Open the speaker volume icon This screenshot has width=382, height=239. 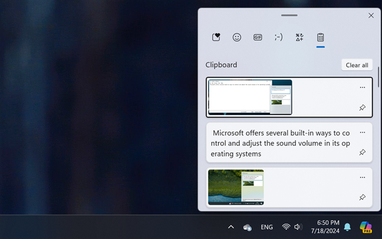click(x=298, y=227)
